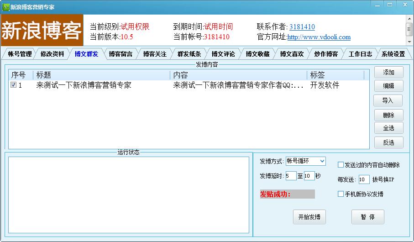Open the 群发纸条 tab
Screen dimensions: 414x242
[189, 54]
